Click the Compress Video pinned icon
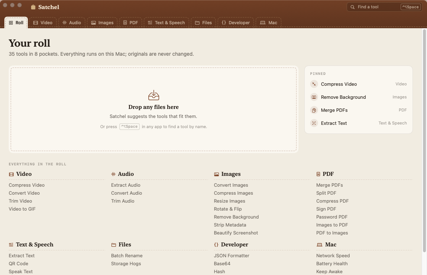Viewport: 427px width, 275px height. point(314,84)
